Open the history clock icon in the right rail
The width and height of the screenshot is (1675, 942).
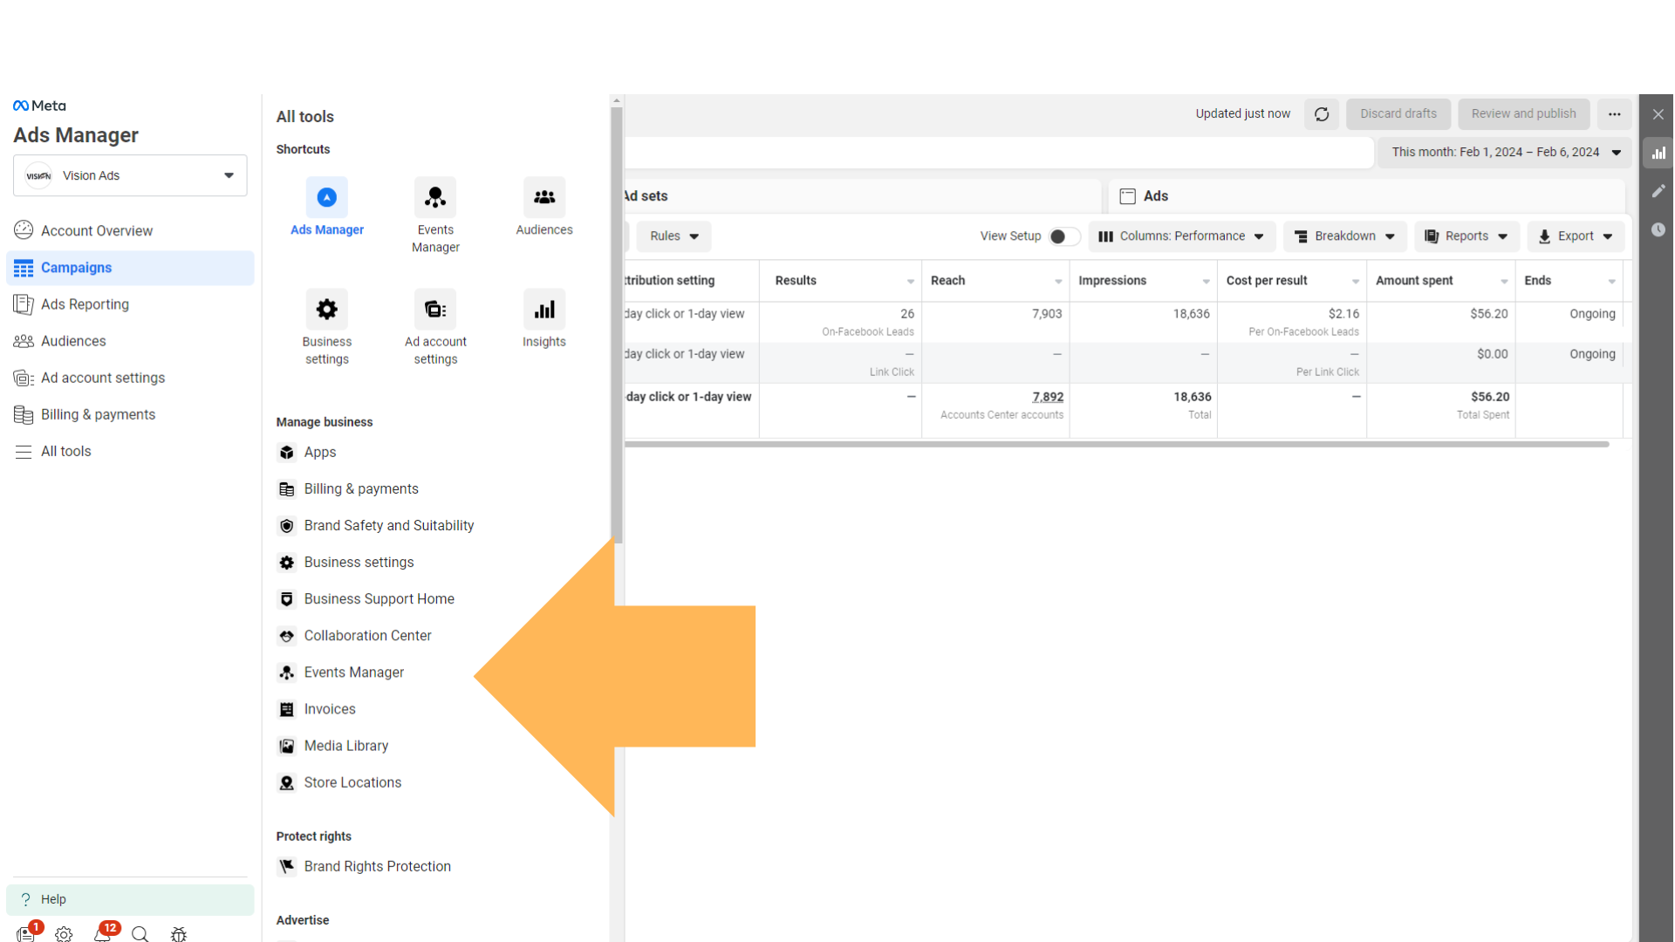point(1658,229)
